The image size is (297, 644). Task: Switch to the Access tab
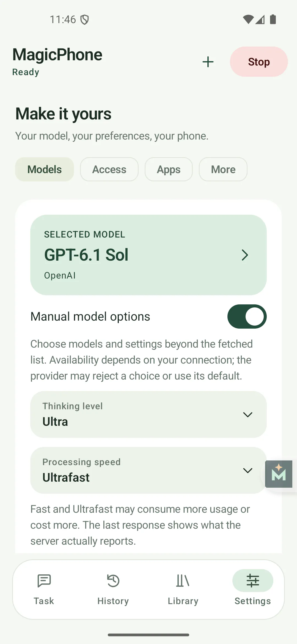pyautogui.click(x=109, y=169)
